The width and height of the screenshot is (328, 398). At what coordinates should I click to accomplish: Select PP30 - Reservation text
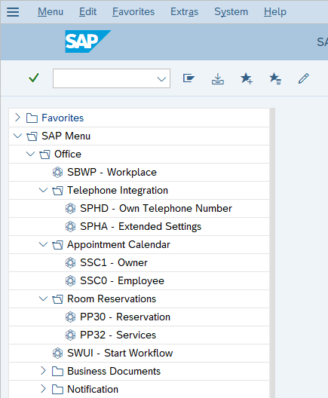(x=125, y=317)
